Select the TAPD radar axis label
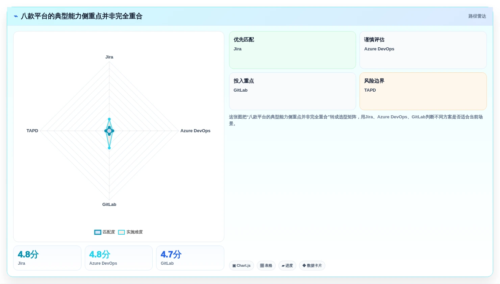 [x=32, y=131]
